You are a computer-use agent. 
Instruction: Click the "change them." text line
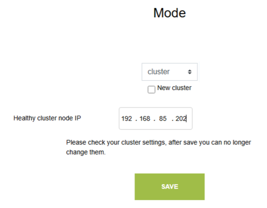coord(86,153)
